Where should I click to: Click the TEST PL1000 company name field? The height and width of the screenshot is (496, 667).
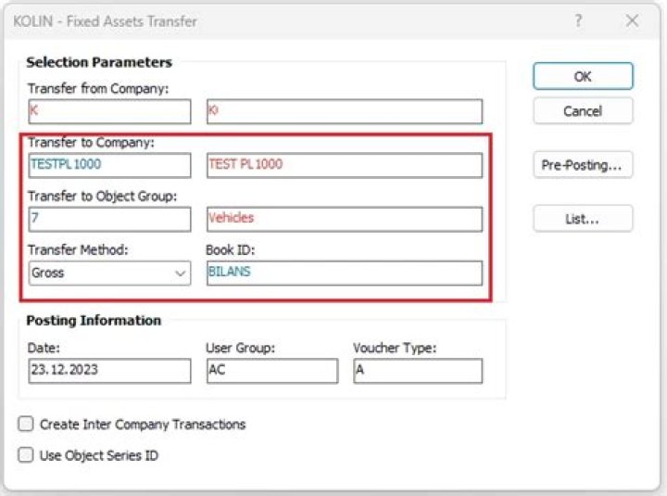[344, 165]
